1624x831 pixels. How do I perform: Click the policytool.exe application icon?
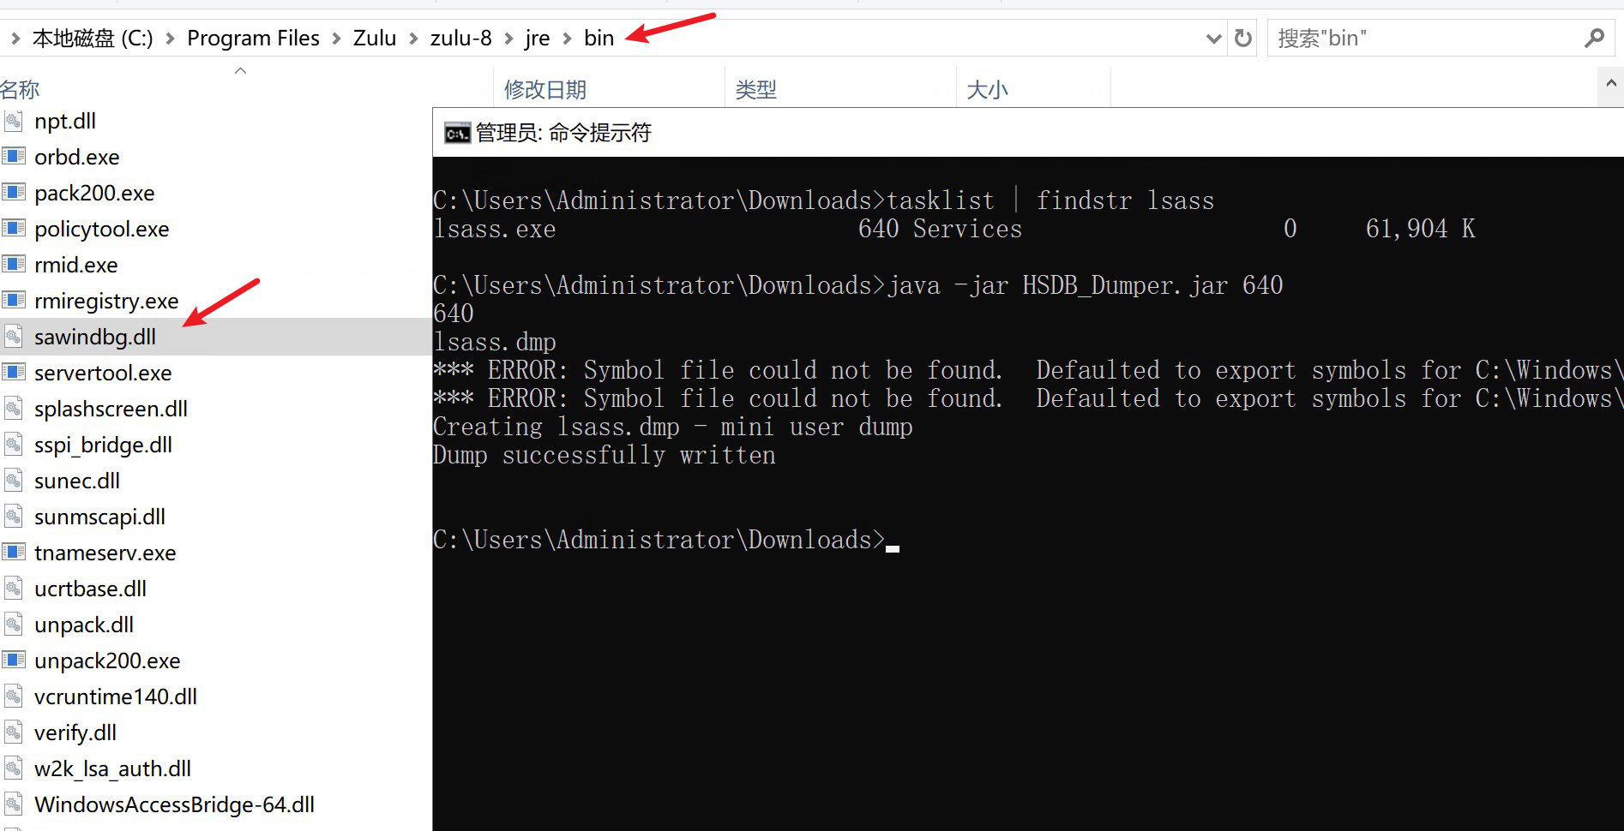click(x=13, y=229)
